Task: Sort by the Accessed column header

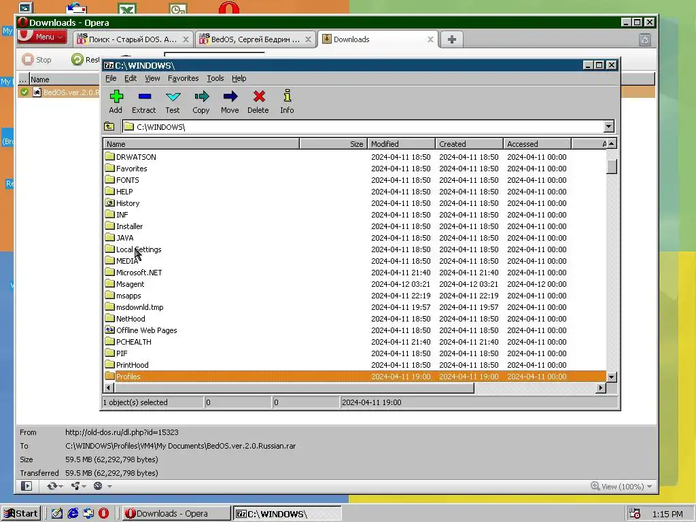Action: (x=537, y=144)
